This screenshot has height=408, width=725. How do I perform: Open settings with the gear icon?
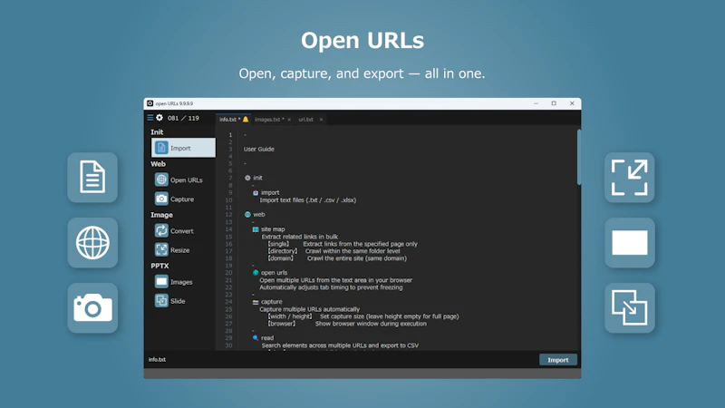tap(159, 118)
